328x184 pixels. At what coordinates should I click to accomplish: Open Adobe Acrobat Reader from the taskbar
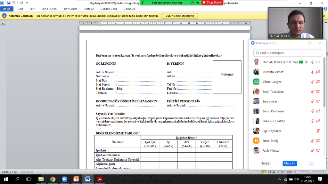tap(100, 179)
